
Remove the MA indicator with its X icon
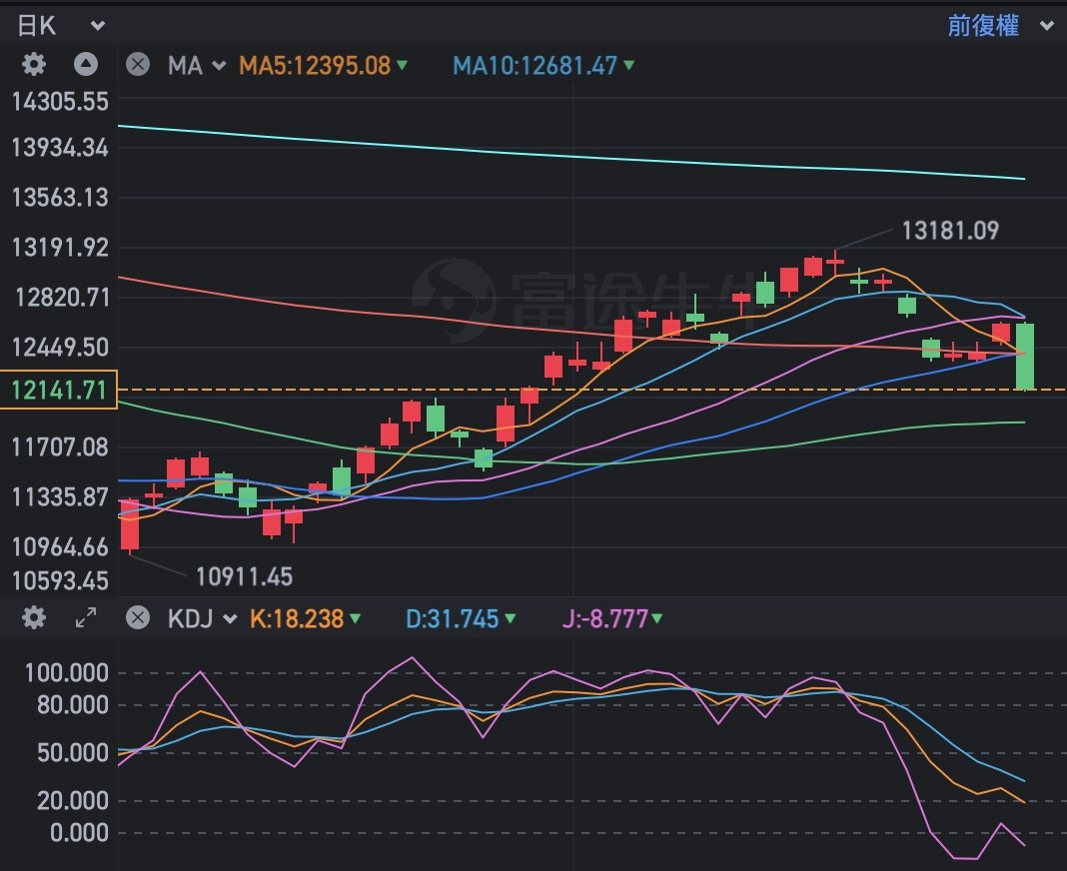tap(138, 66)
